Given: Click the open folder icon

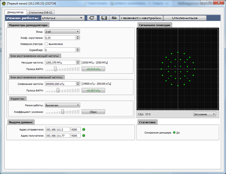Looking at the screenshot, I should [x=114, y=18].
